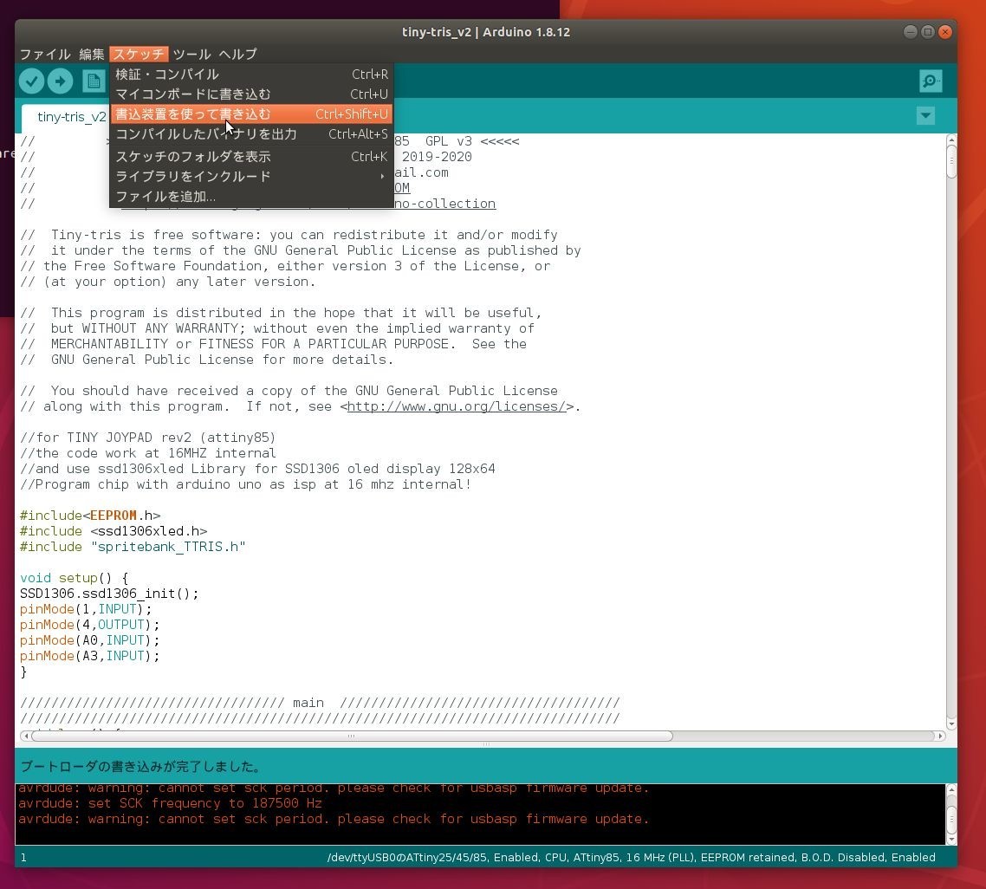Image resolution: width=986 pixels, height=889 pixels.
Task: Click the window title 'tiny-tris_v2 | Arduino 1.8.12'
Action: tap(486, 32)
